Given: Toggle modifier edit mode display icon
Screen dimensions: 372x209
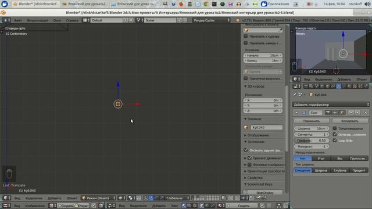Looking at the screenshot, I should point(342,113).
